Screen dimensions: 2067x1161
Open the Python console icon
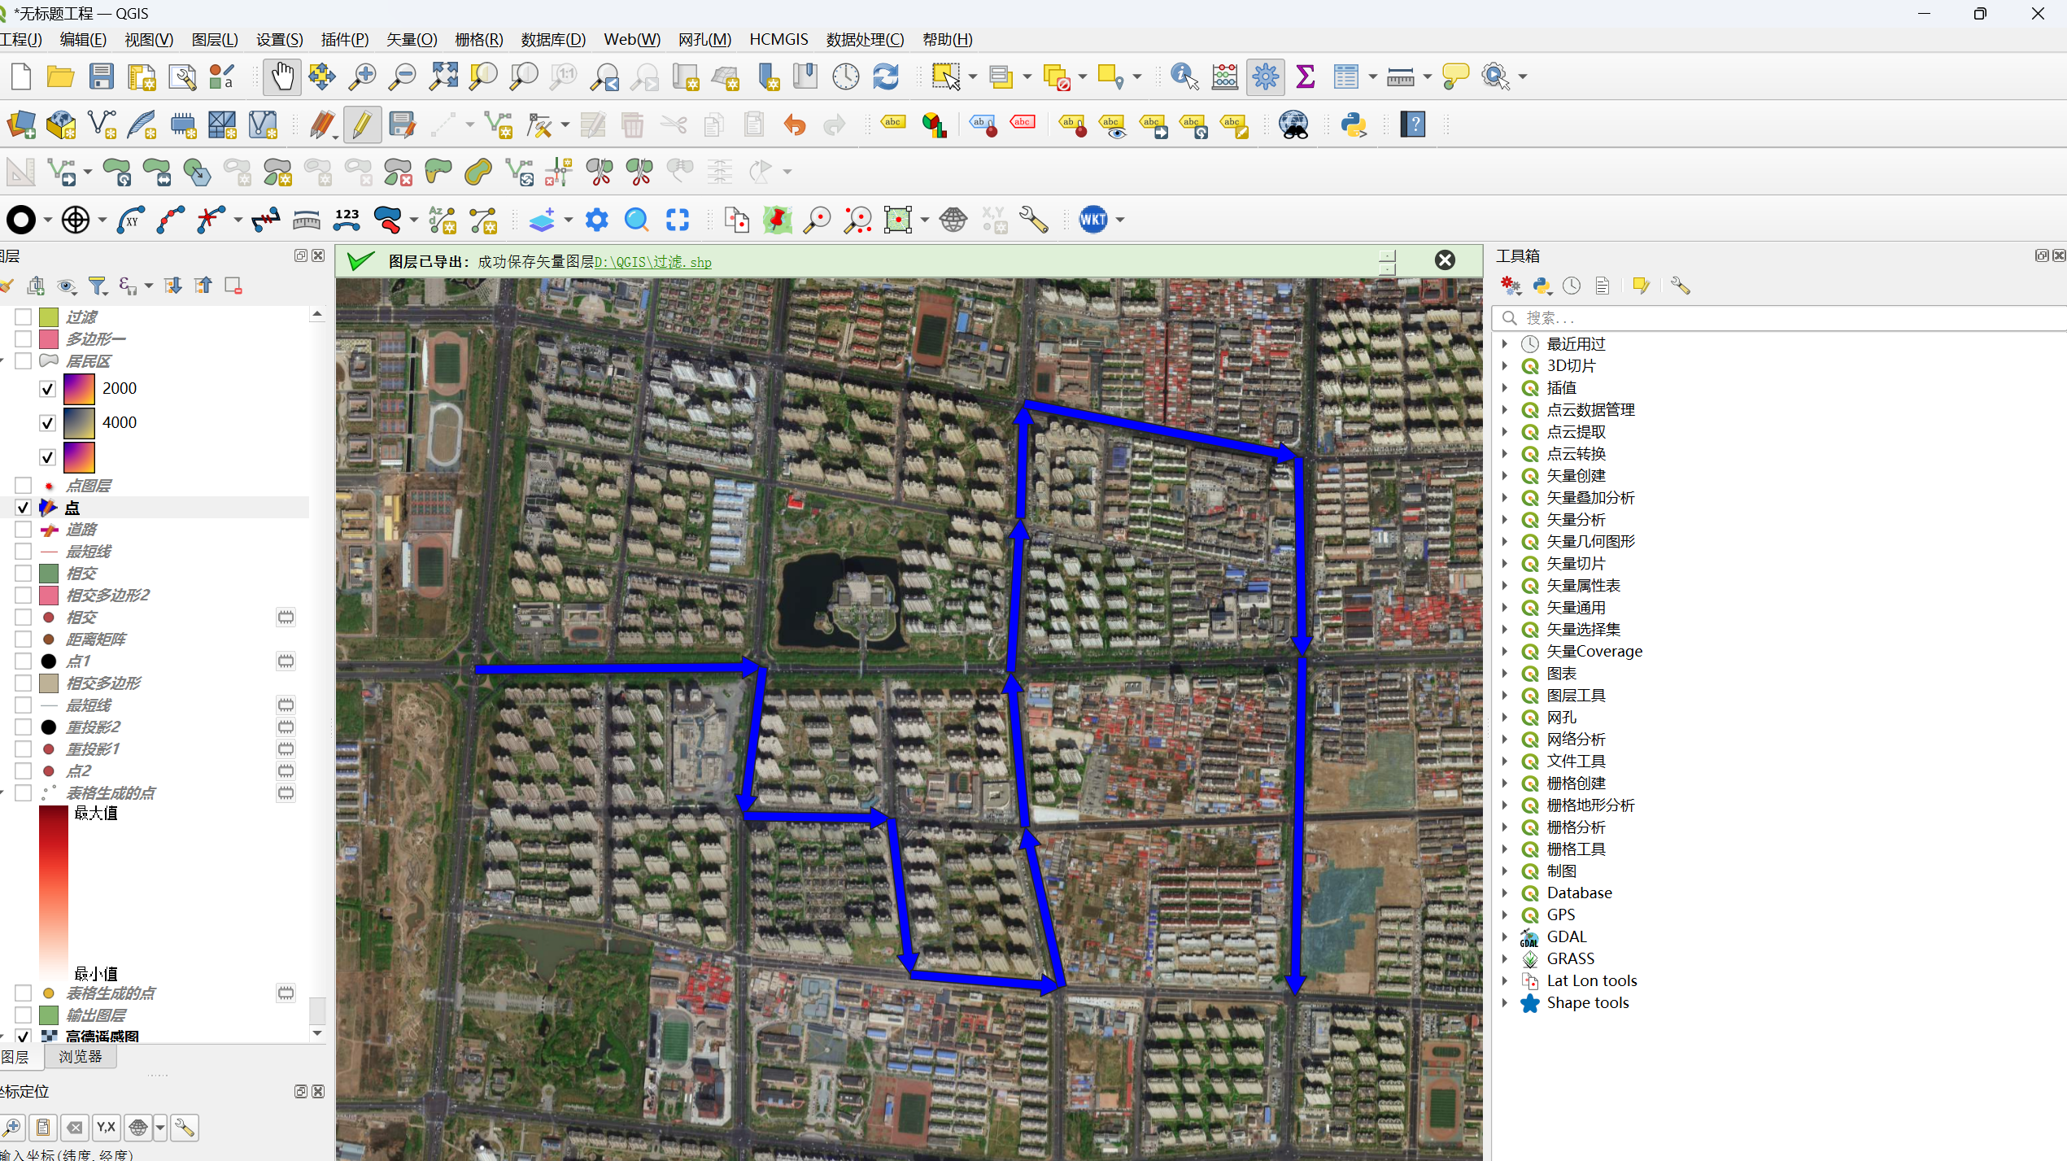point(1354,124)
